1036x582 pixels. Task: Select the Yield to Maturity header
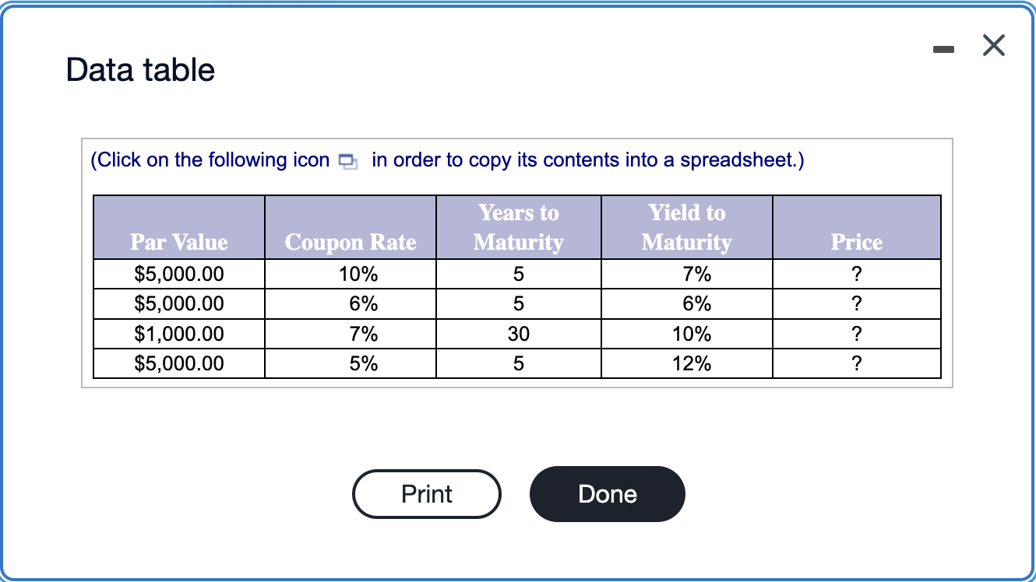click(x=686, y=227)
